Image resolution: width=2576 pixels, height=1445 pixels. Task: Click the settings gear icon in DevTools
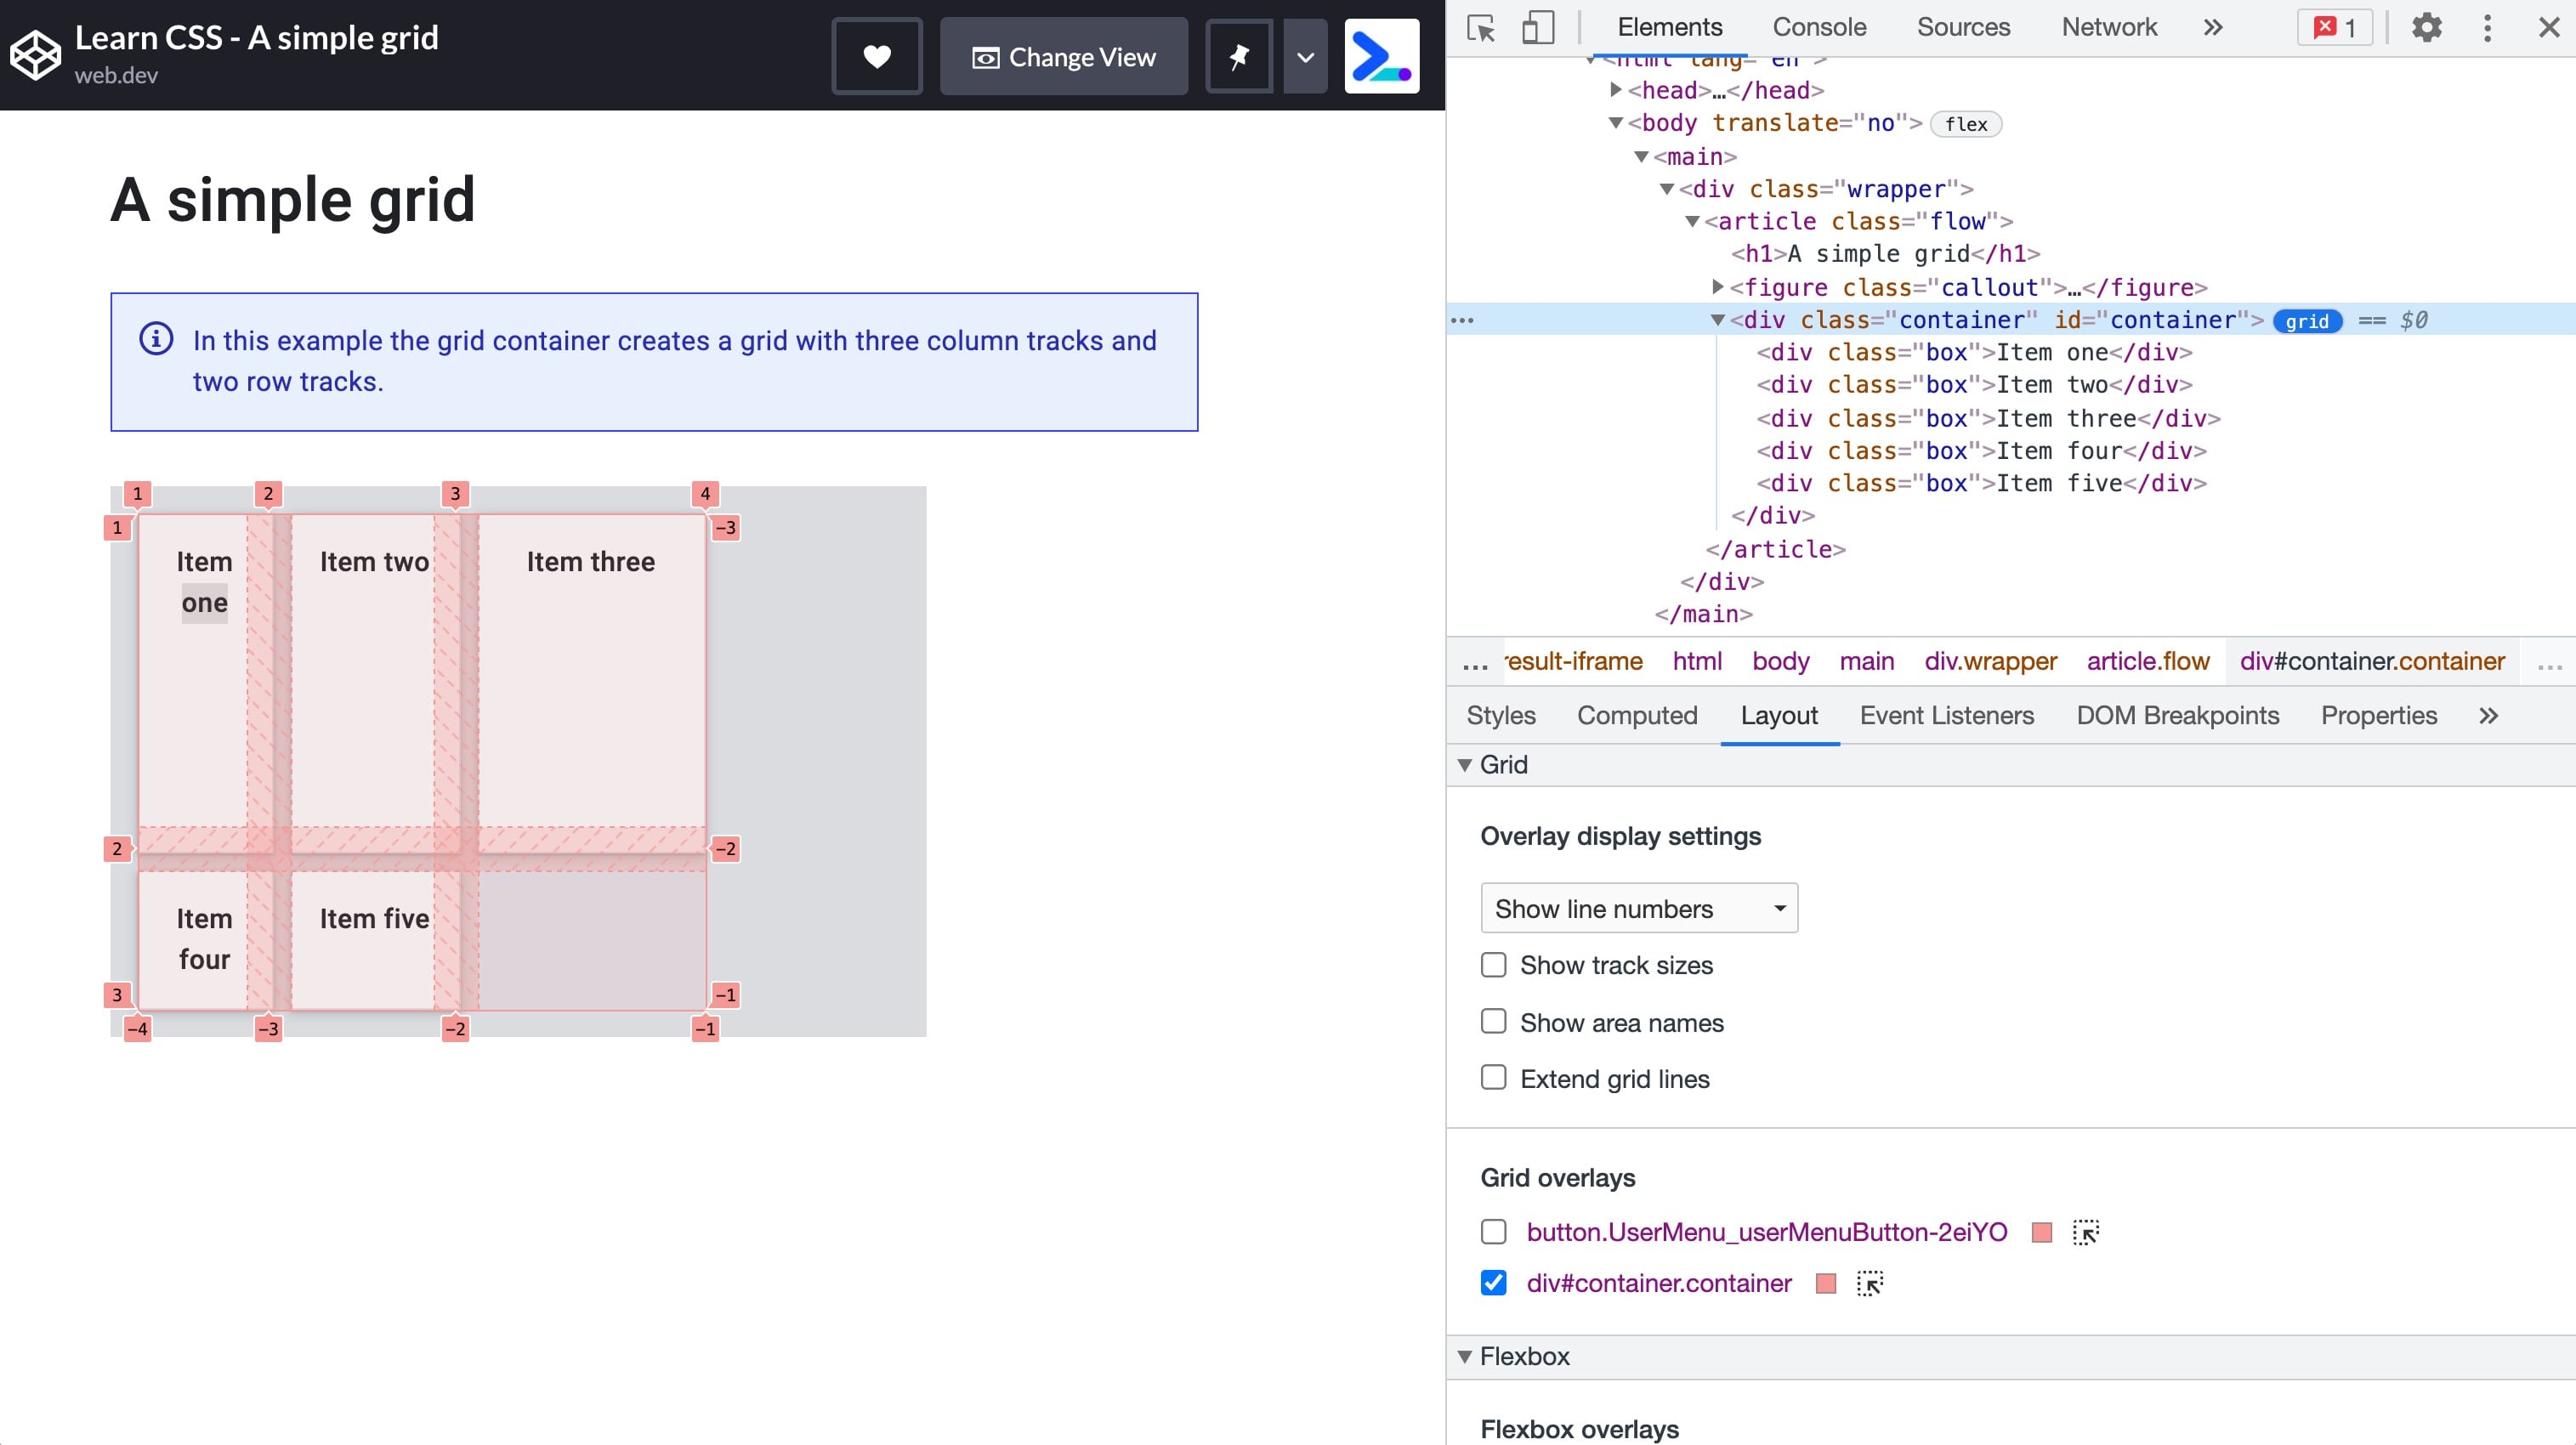[2427, 26]
